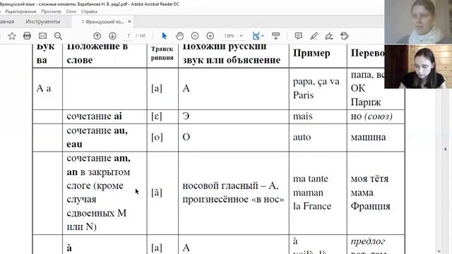This screenshot has height=254, width=452.
Task: Click the word 'auto' in table
Action: click(x=302, y=137)
